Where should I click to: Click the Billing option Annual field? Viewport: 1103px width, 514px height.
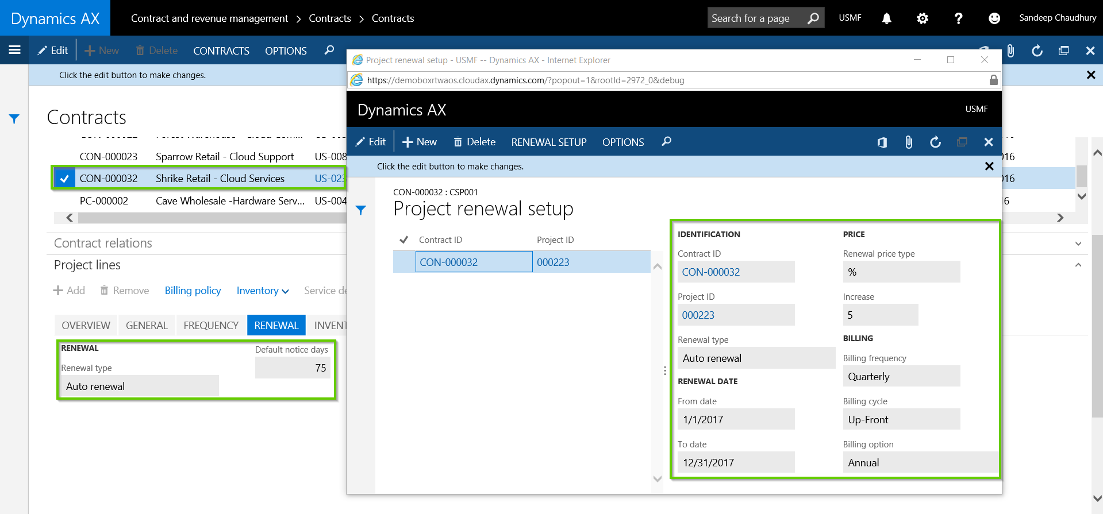point(920,462)
